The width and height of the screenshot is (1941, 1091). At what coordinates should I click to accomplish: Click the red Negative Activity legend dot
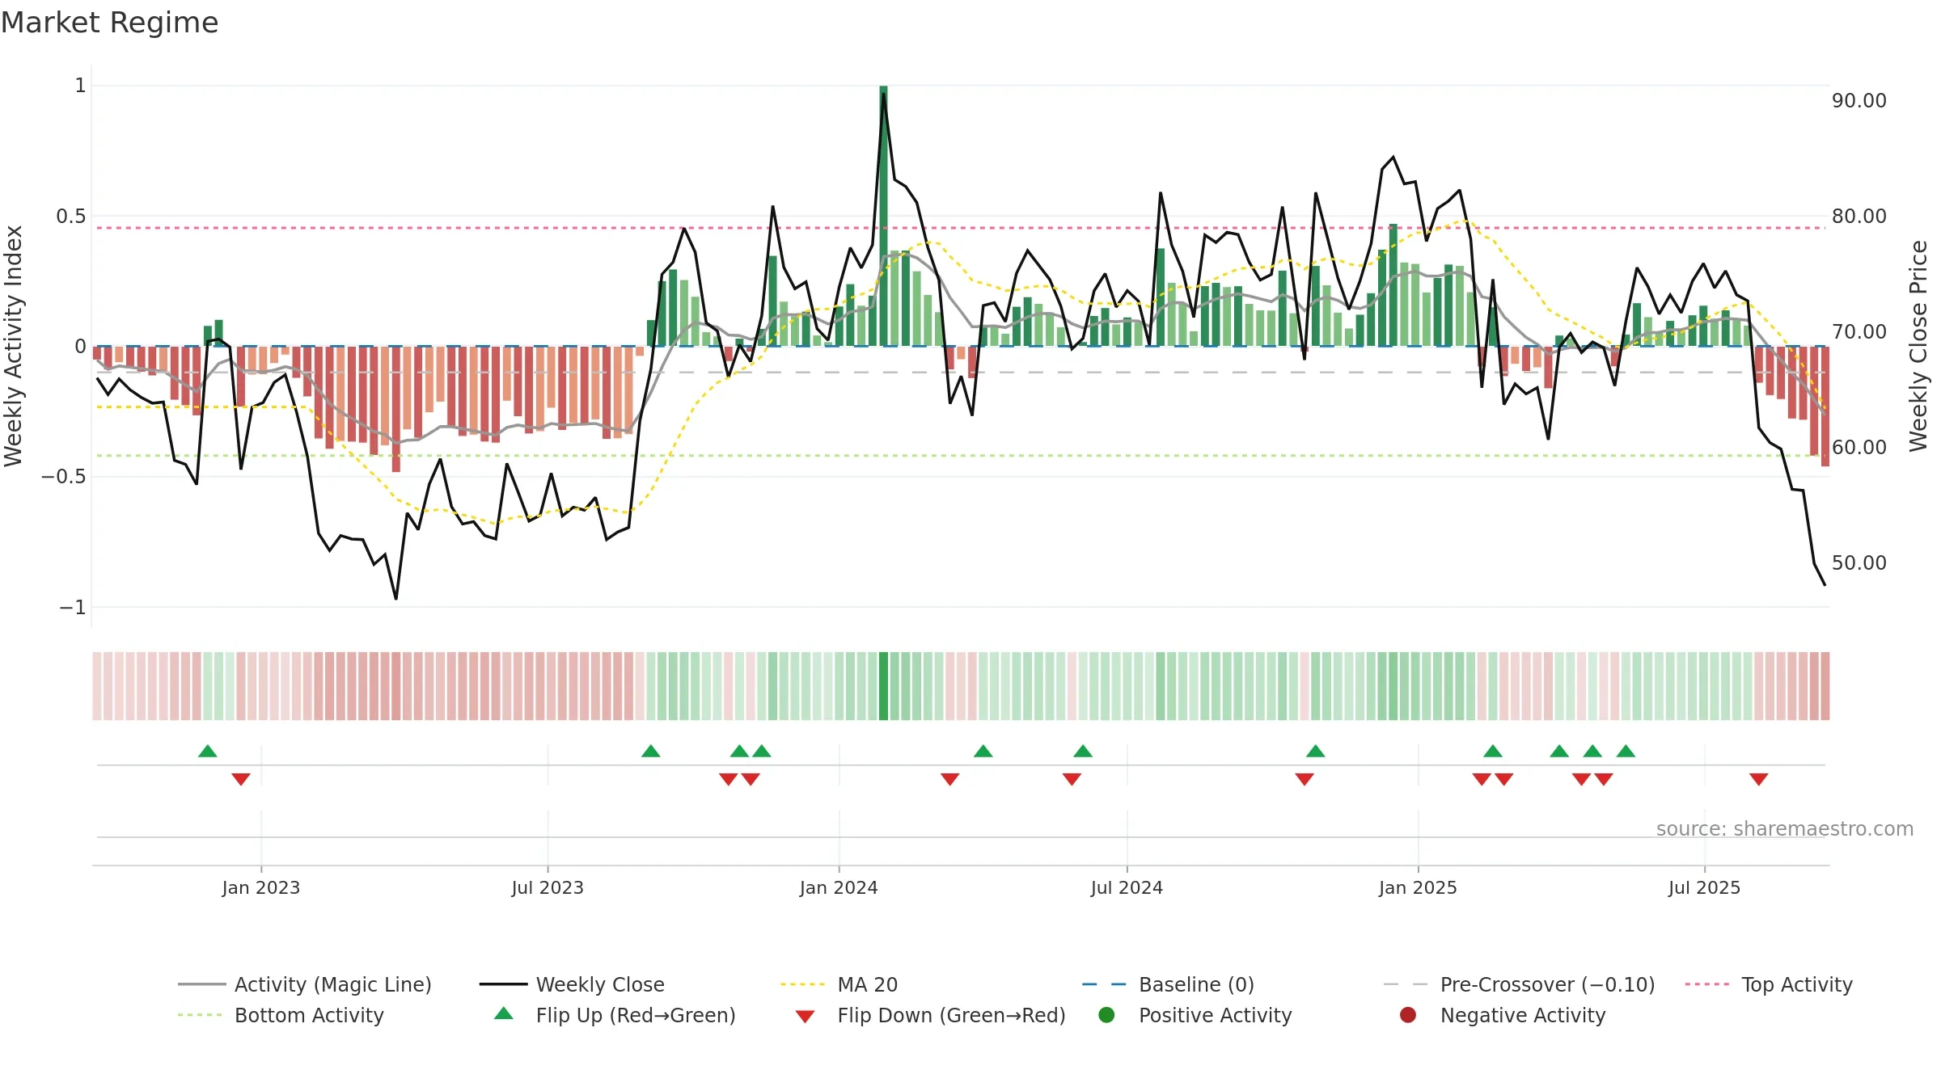pyautogui.click(x=1408, y=1015)
